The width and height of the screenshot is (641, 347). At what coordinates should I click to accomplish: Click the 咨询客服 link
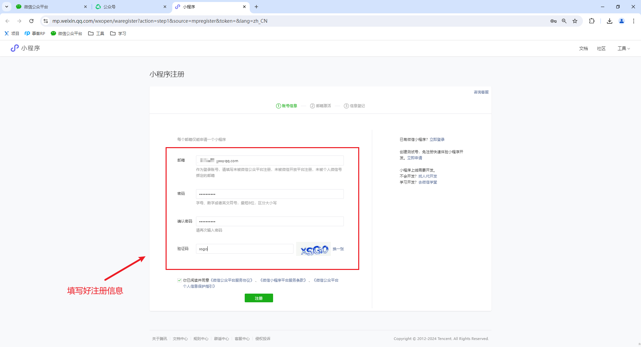click(481, 92)
